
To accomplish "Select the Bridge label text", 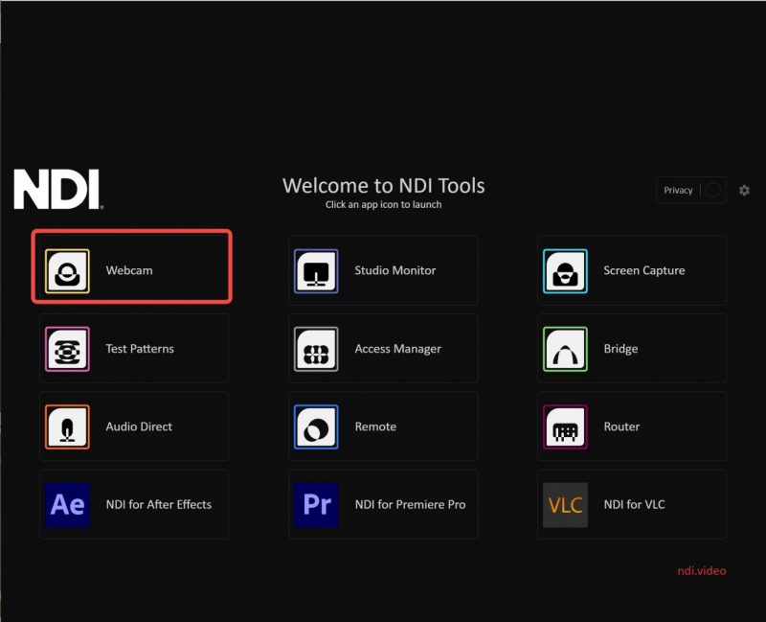I will pos(620,349).
